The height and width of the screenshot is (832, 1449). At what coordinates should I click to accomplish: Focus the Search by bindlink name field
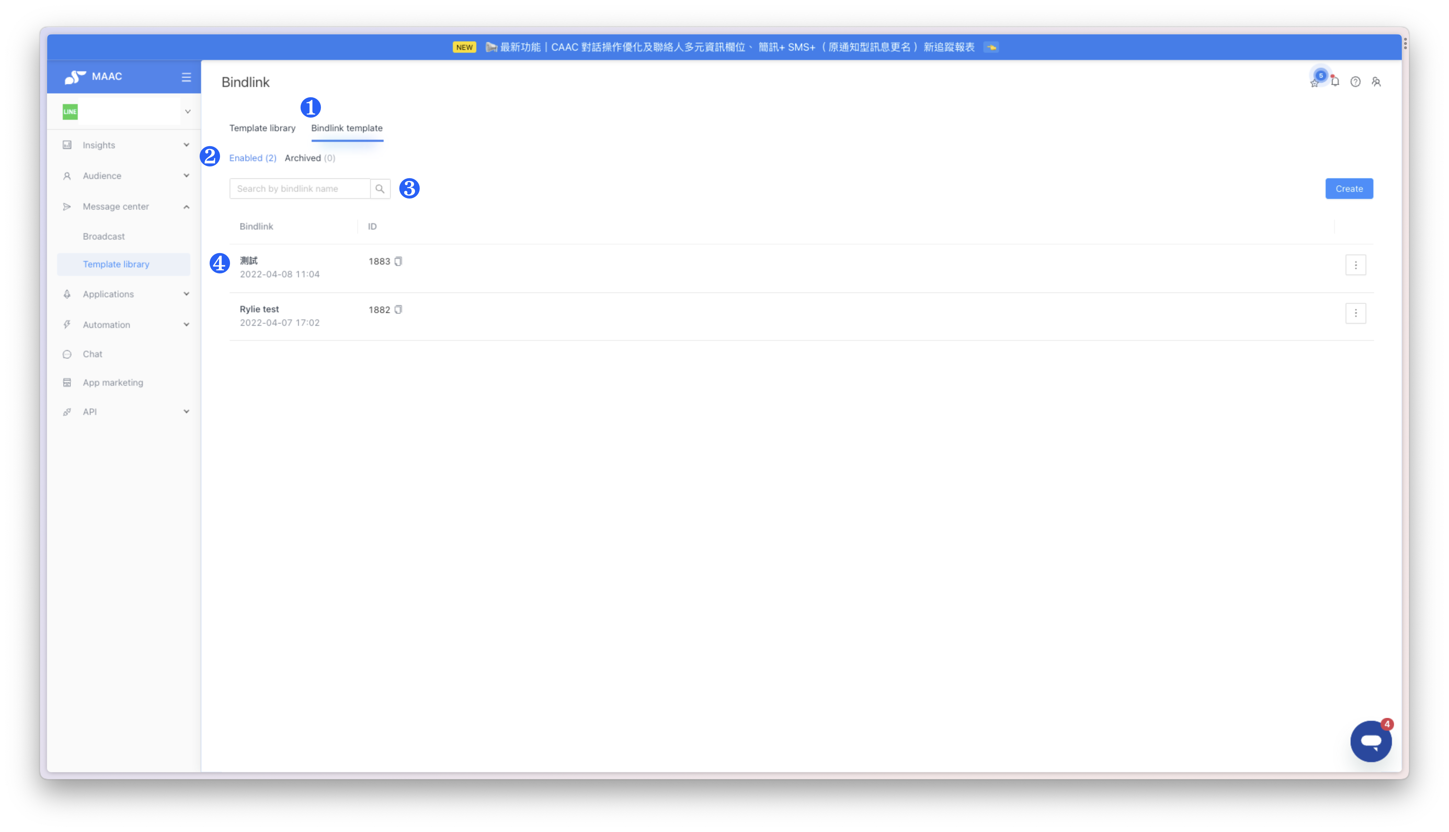pos(299,189)
